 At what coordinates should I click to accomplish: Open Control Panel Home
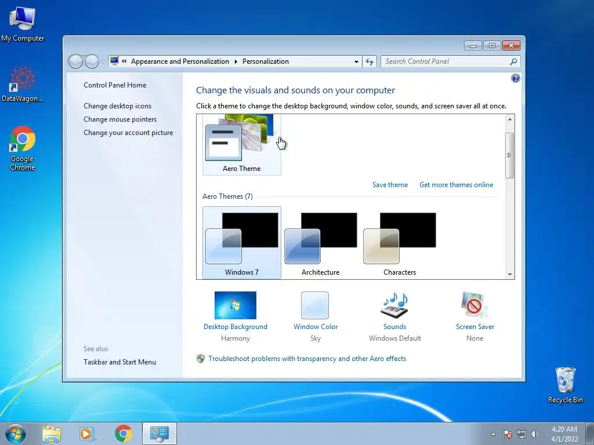click(115, 85)
